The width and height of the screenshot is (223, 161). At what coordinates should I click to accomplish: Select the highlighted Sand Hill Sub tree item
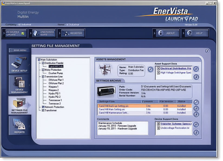[x=56, y=66]
